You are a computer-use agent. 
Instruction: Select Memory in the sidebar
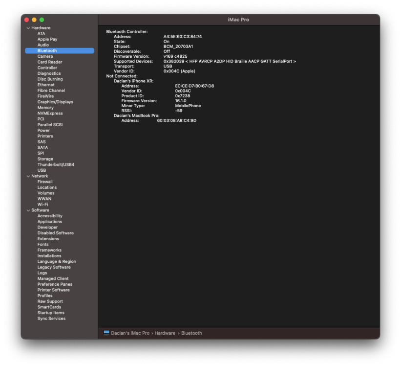tap(45, 108)
